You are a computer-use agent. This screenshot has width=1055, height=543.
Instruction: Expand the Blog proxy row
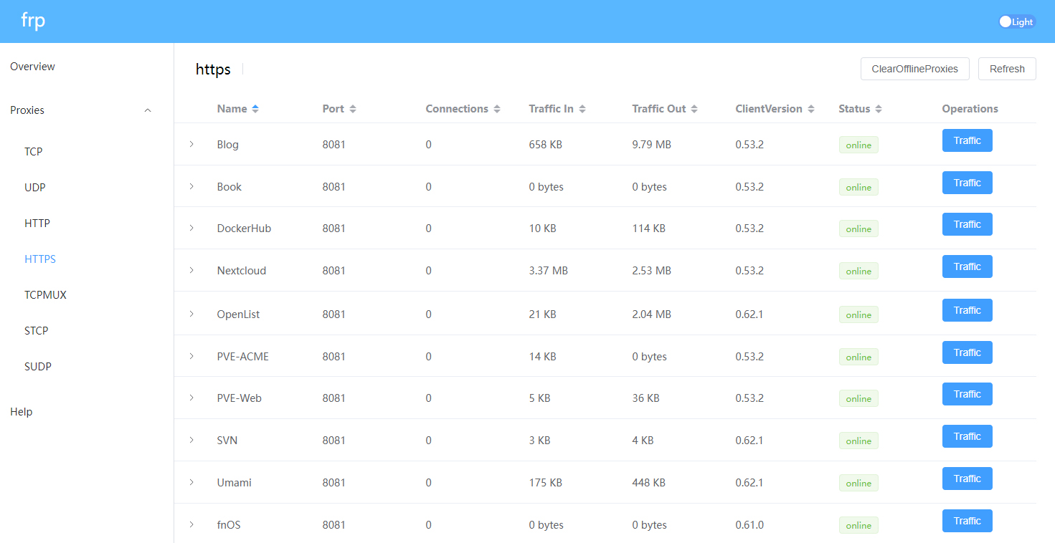pyautogui.click(x=191, y=144)
